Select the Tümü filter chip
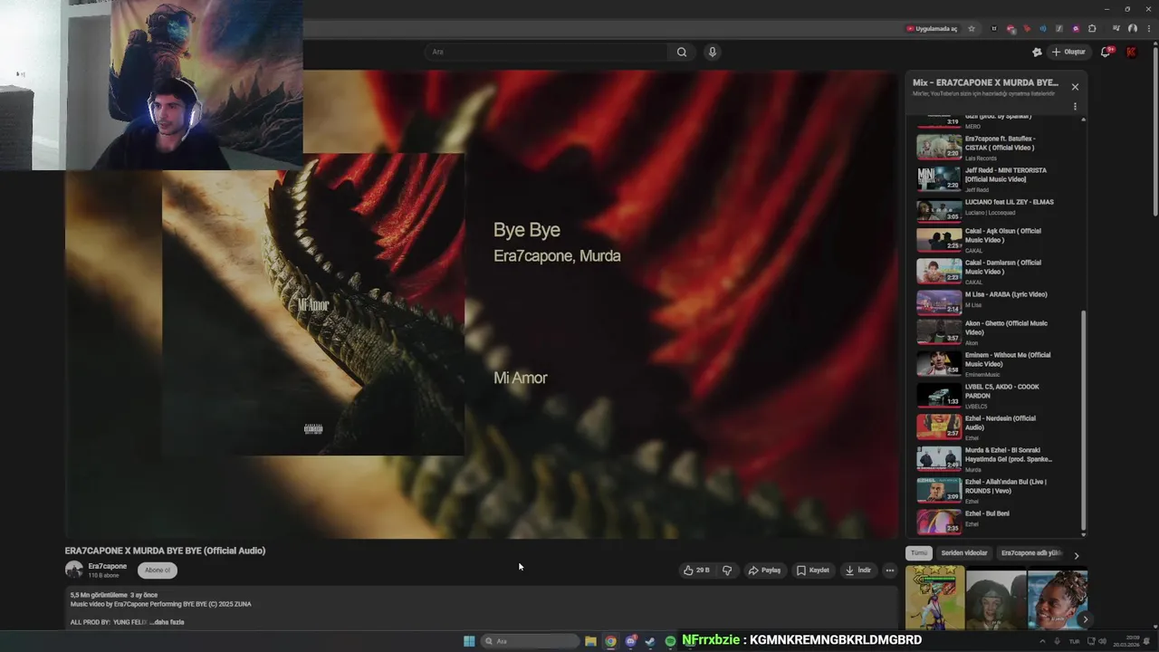Viewport: 1159px width, 652px height. [x=919, y=553]
